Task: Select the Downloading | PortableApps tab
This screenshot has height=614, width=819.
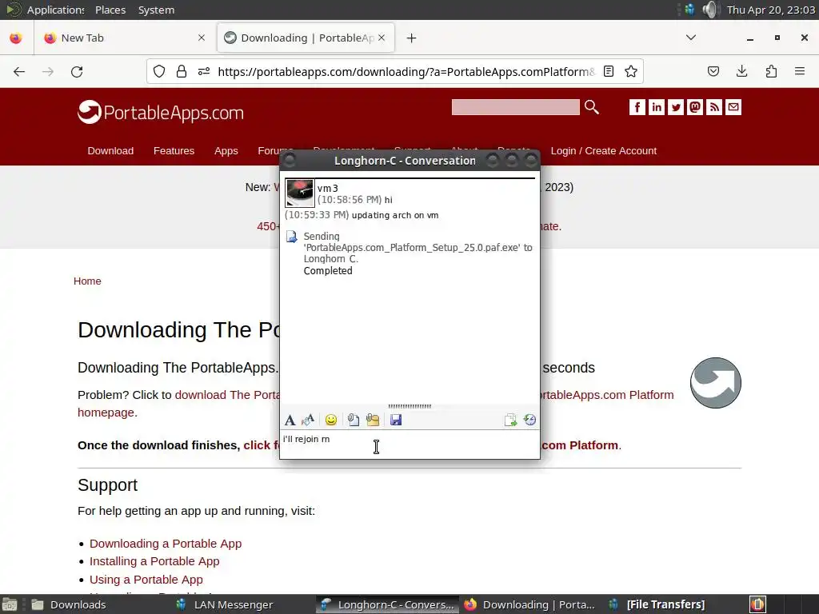Action: point(306,38)
